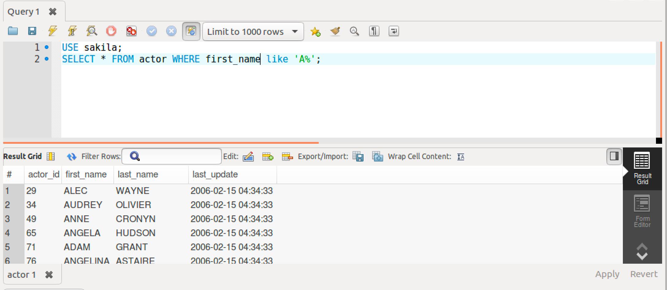Collapse the result grid side panel
The image size is (667, 290).
(x=614, y=157)
